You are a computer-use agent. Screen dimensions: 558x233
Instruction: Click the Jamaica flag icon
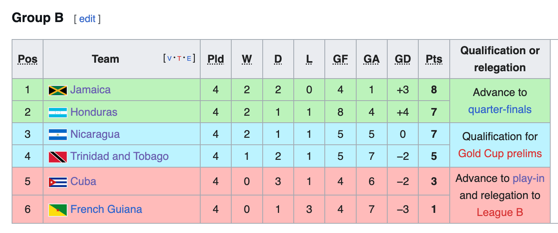(58, 90)
